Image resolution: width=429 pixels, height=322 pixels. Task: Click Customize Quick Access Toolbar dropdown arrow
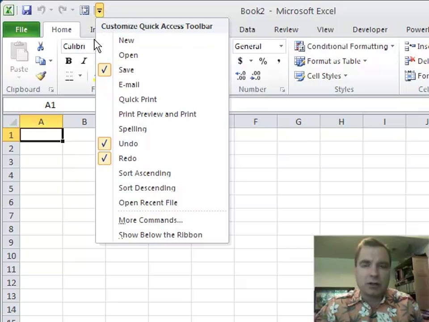click(x=100, y=10)
